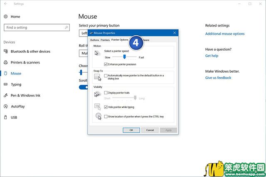266x177 pixels.
Task: Click the USB icon in sidebar
Action: point(6,118)
